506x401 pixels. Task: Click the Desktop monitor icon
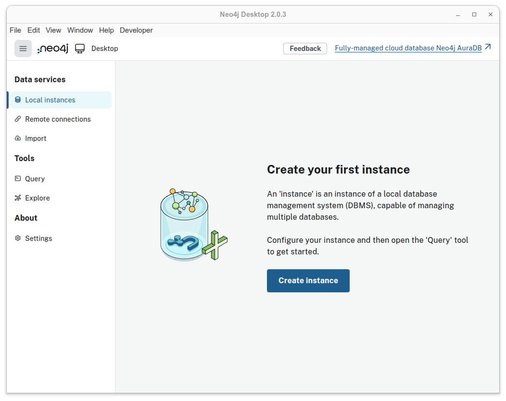tap(80, 49)
